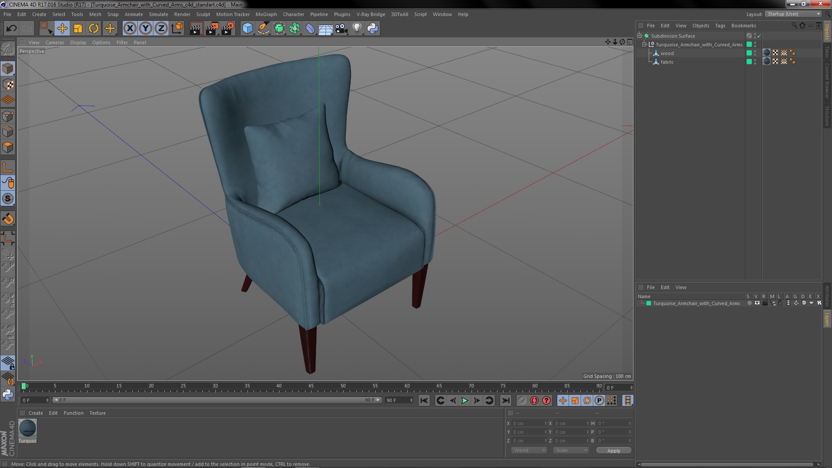Image resolution: width=832 pixels, height=468 pixels.
Task: Switch to Model mode
Action: [8, 69]
